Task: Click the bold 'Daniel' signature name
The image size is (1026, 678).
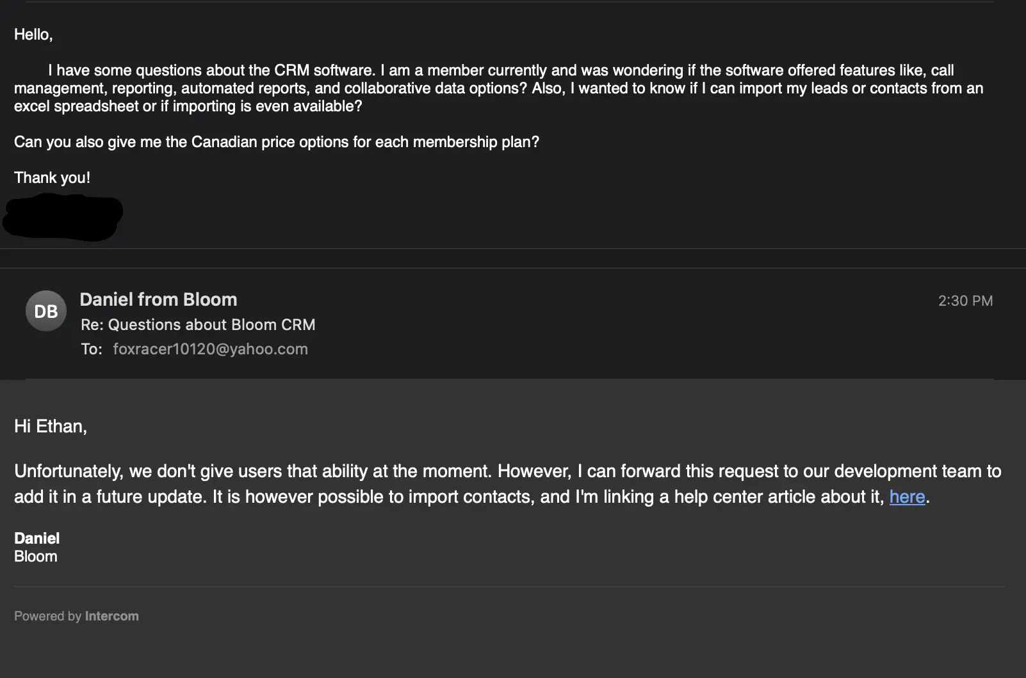Action: (x=37, y=539)
